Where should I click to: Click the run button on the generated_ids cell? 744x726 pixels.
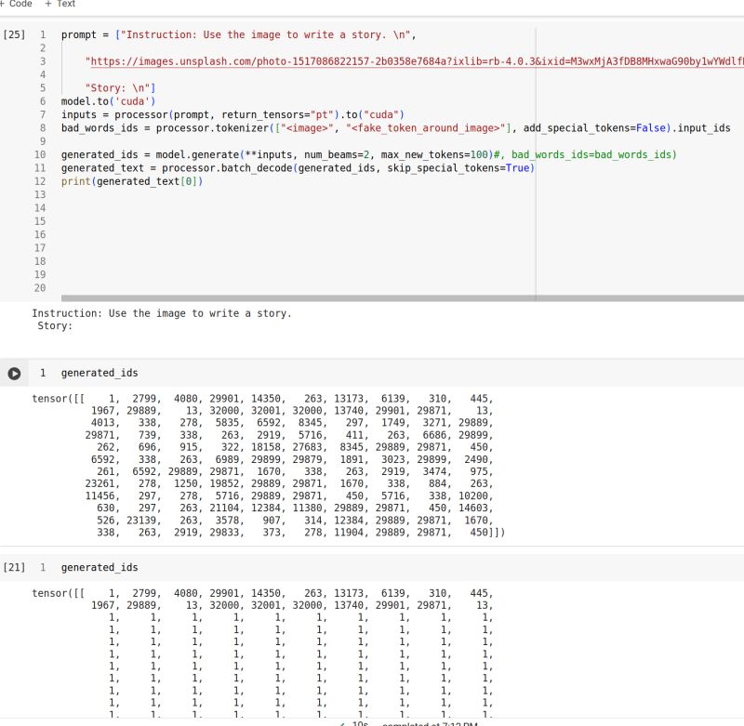tap(13, 376)
